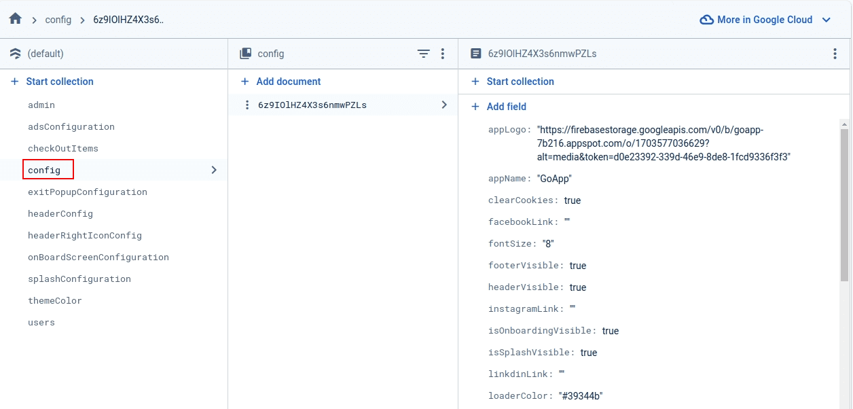This screenshot has width=853, height=409.
Task: Click the clearCookies true value
Action: pos(572,200)
